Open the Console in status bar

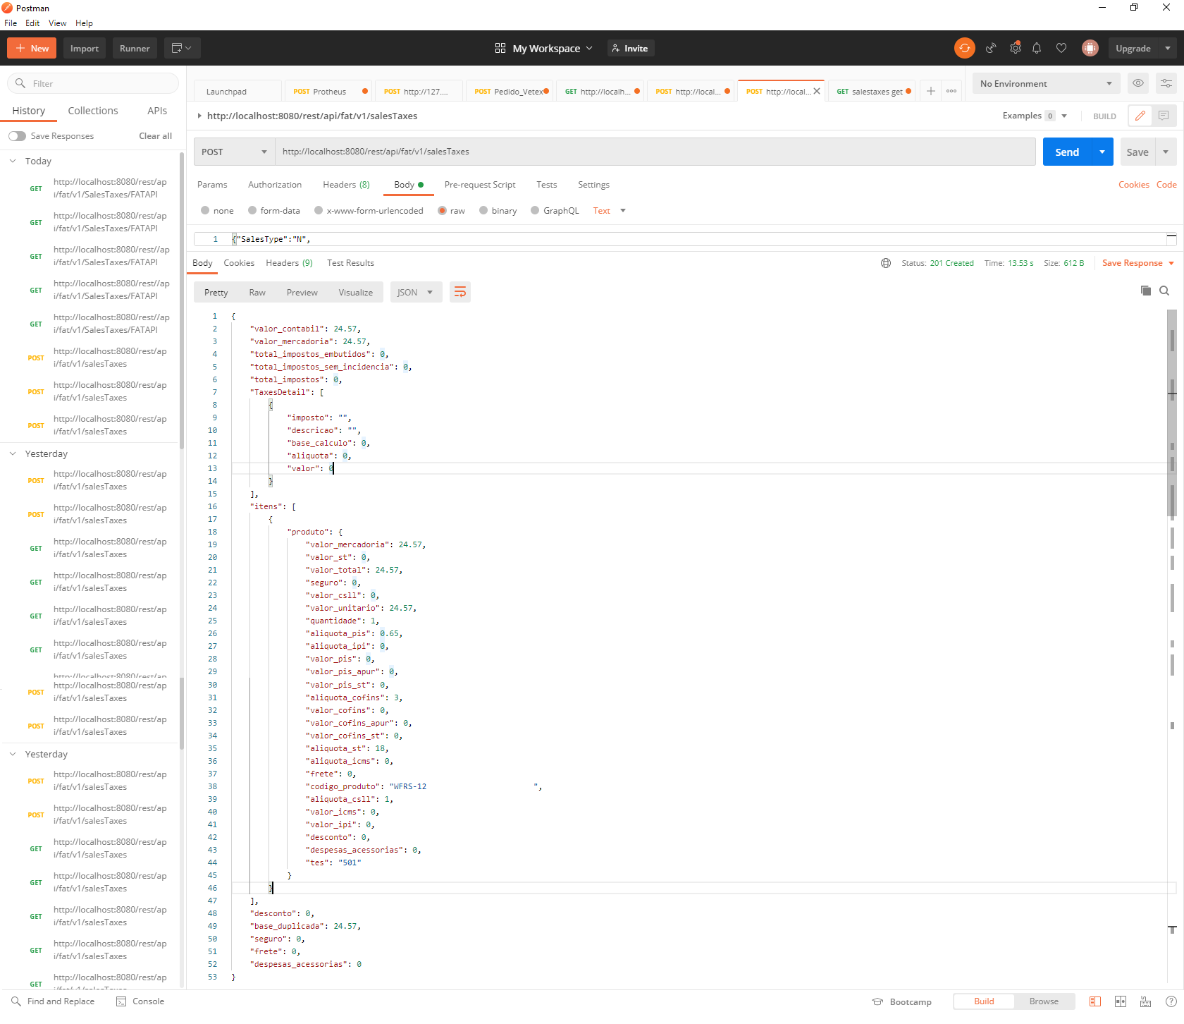140,1001
